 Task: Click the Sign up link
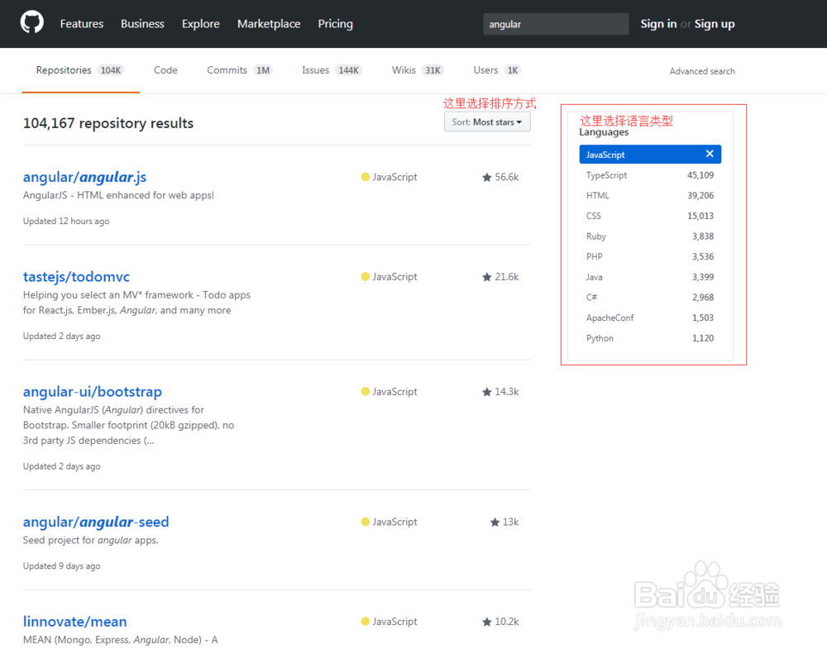pyautogui.click(x=715, y=24)
